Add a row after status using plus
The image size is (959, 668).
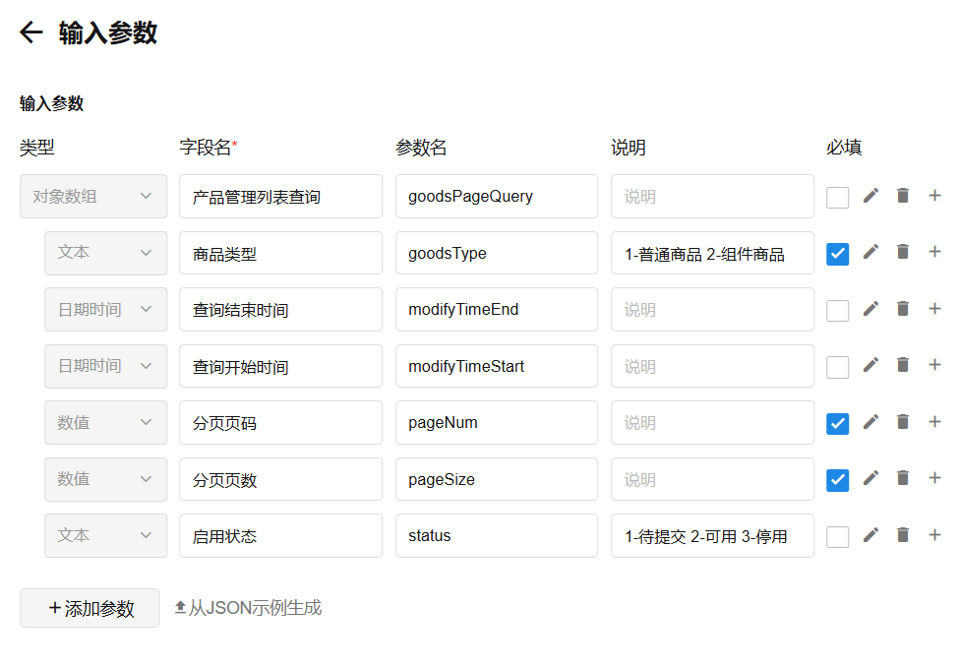(934, 535)
